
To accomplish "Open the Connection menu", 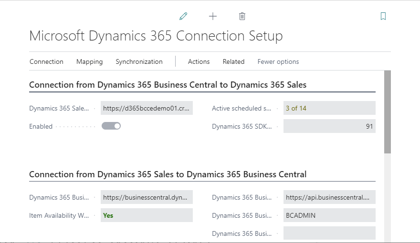I will click(46, 61).
